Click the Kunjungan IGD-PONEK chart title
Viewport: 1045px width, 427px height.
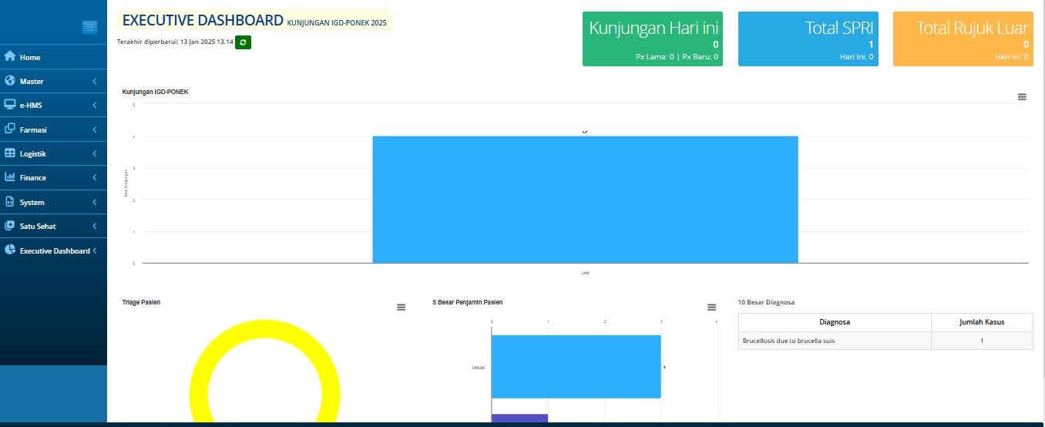tap(155, 92)
